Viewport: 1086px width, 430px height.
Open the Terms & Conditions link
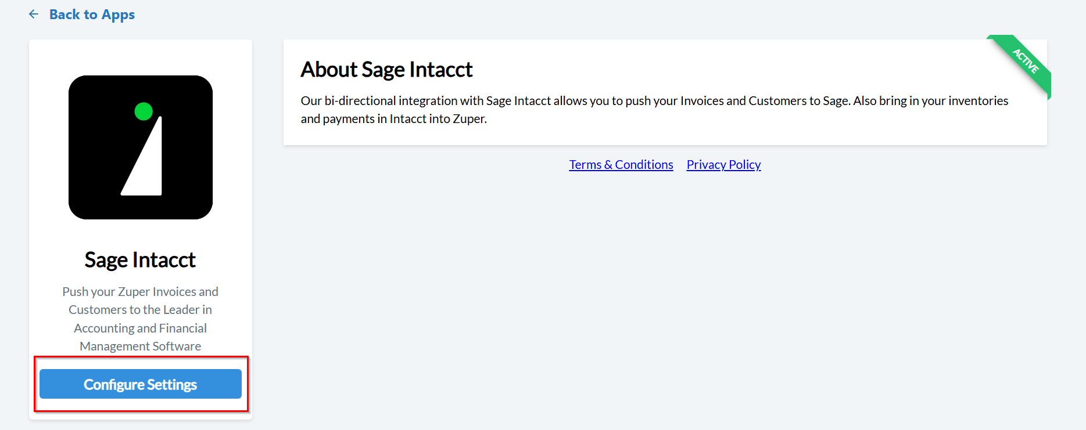point(621,165)
